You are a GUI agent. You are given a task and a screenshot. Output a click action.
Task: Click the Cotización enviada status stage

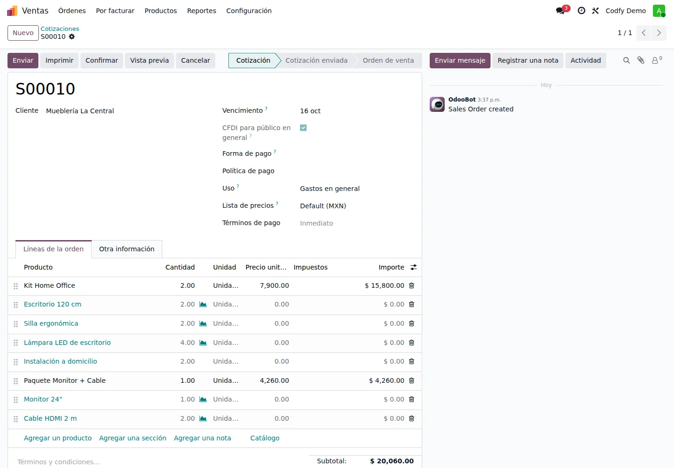(x=316, y=60)
